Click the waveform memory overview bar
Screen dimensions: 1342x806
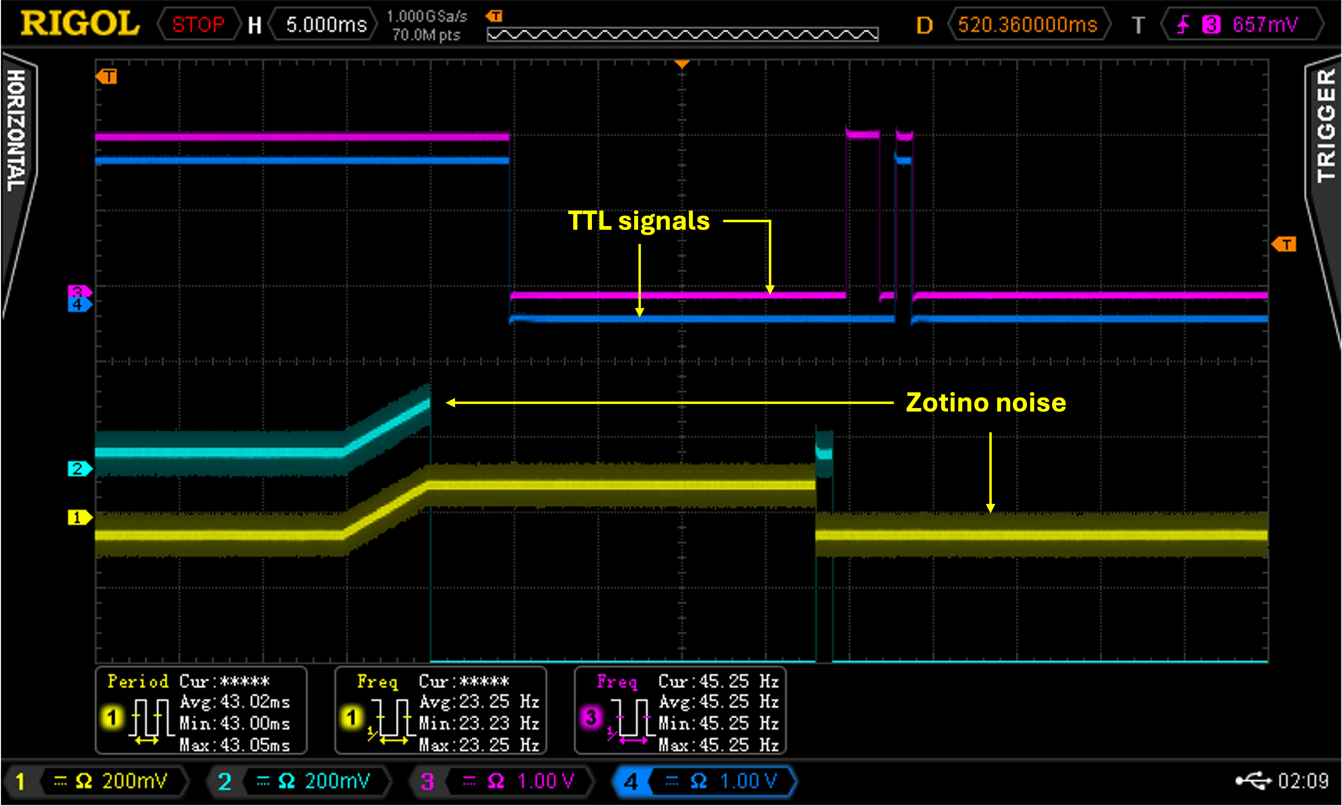[x=682, y=35]
